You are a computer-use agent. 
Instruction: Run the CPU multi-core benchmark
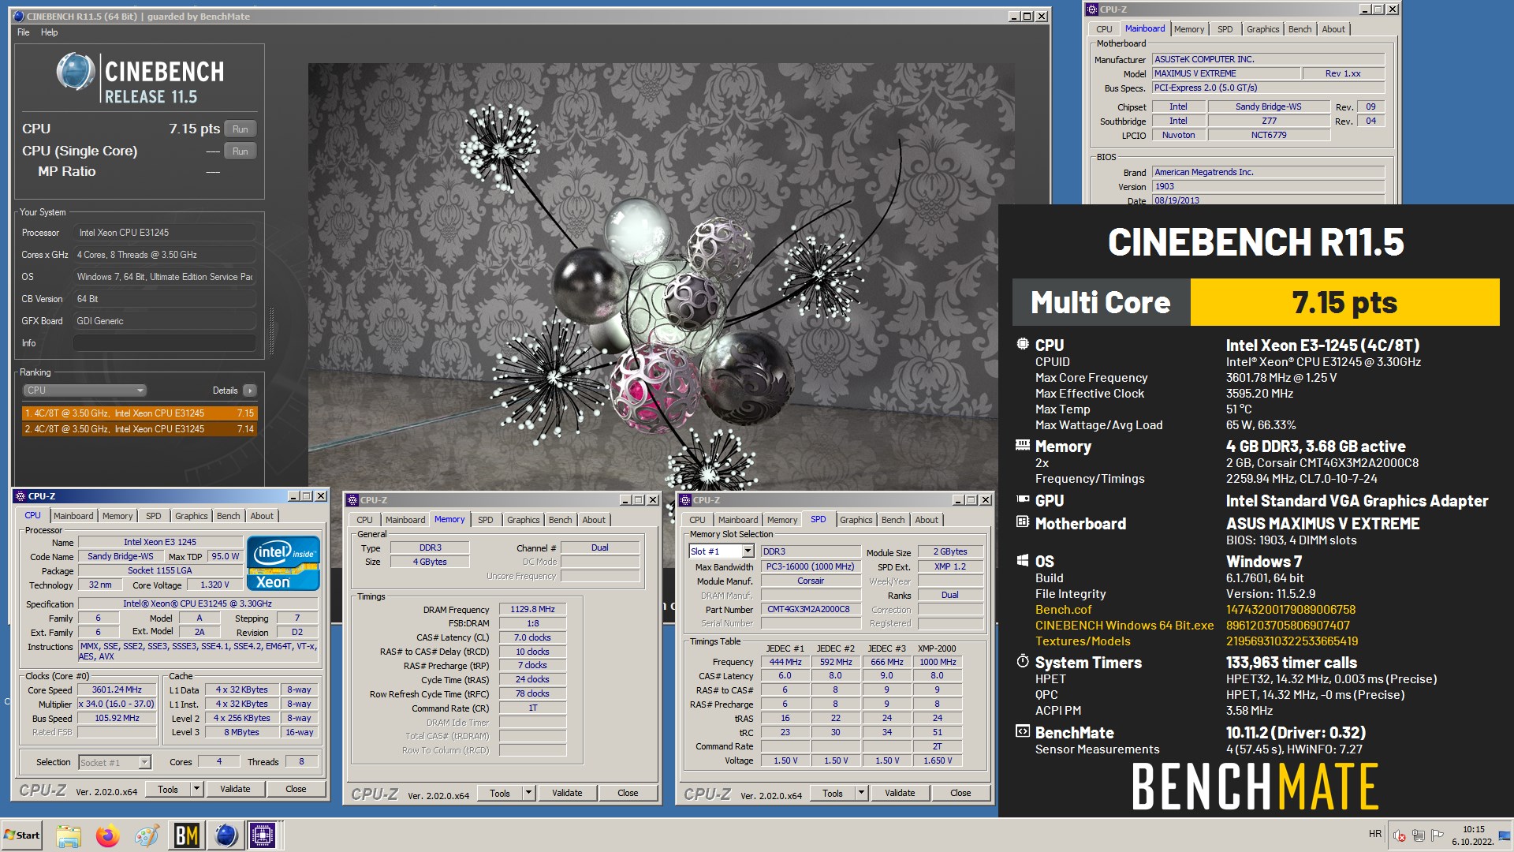pyautogui.click(x=241, y=129)
